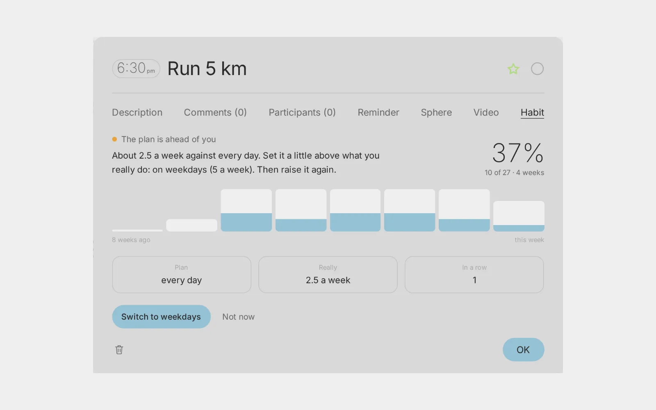Click the 37% completion figure
Viewport: 656px width, 410px height.
coord(518,153)
